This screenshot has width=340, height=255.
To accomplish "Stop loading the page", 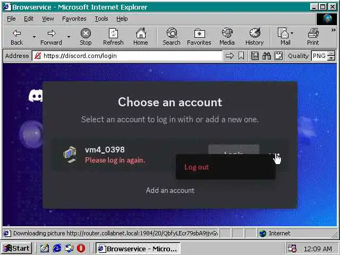I will (86, 37).
